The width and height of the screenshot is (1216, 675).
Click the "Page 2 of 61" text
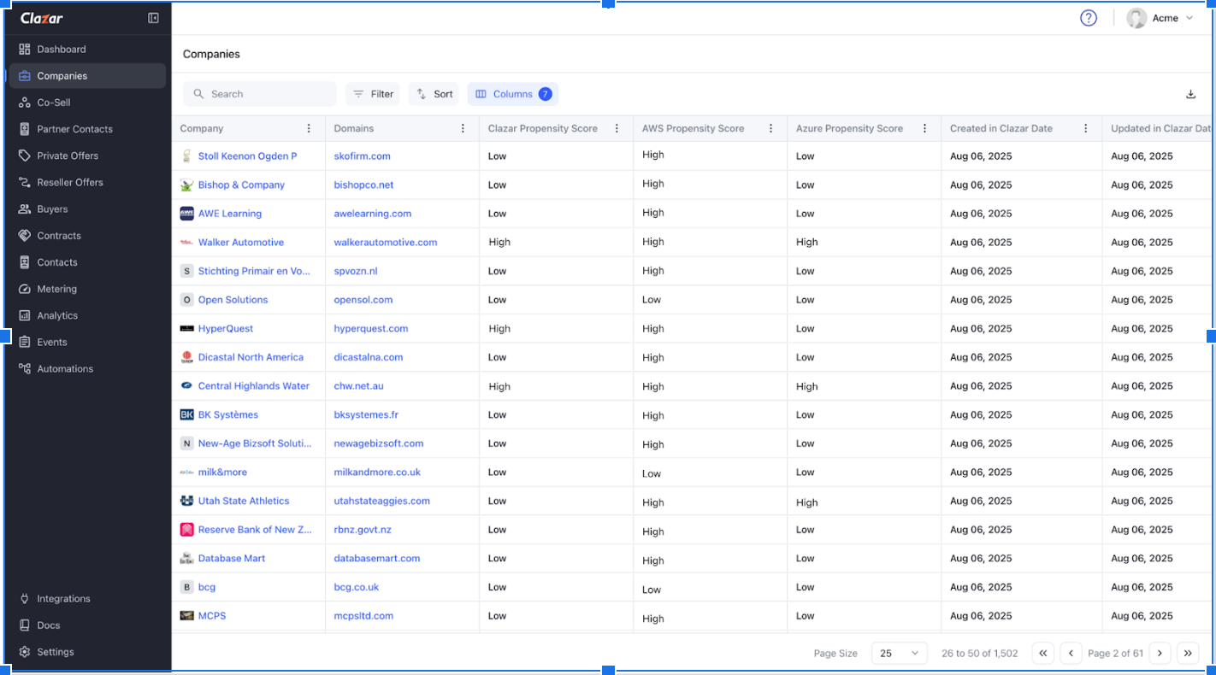1116,654
